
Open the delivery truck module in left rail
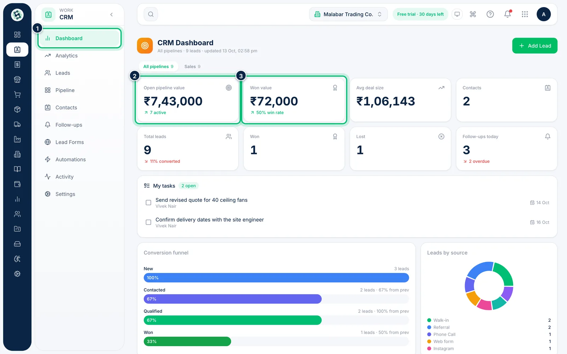[17, 124]
